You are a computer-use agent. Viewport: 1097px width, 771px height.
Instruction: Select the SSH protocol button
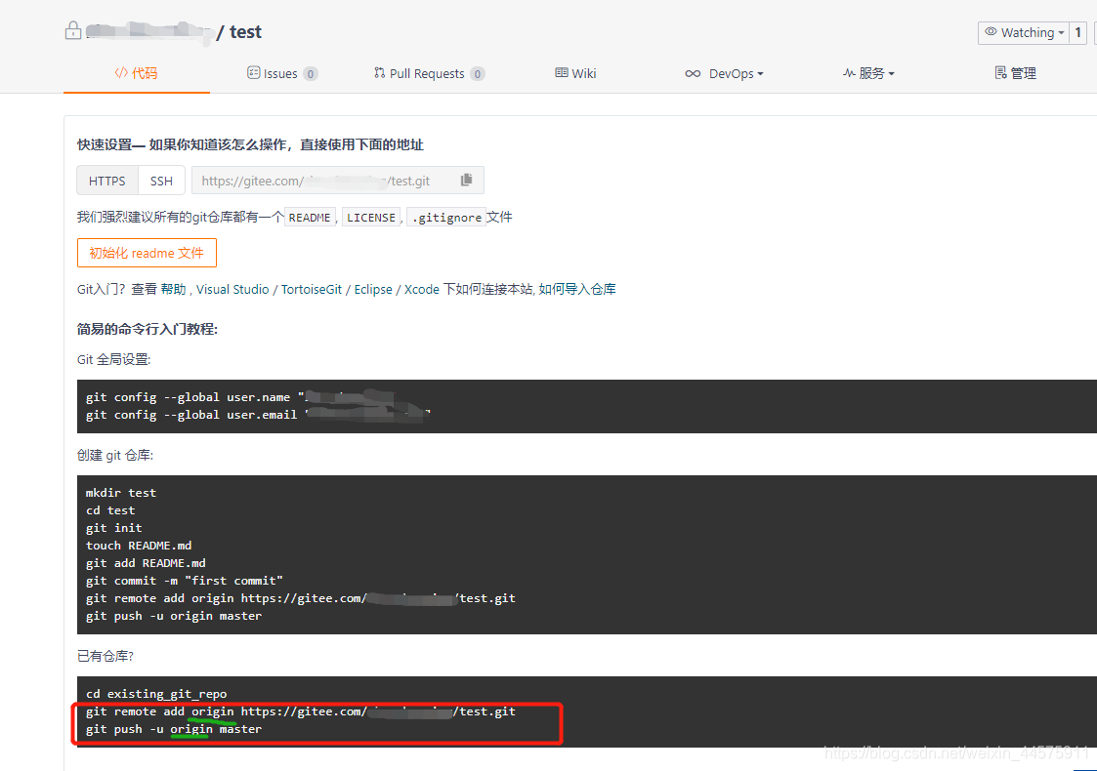tap(161, 181)
